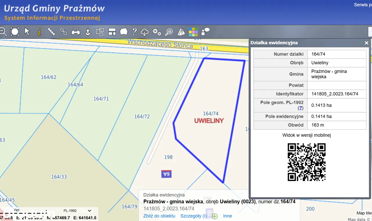Image resolution: width=372 pixels, height=221 pixels.
Task: Click parcel 164/72 on the map
Action: (142, 117)
